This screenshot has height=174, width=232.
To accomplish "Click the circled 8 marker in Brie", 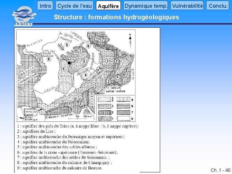I will 84,62.
